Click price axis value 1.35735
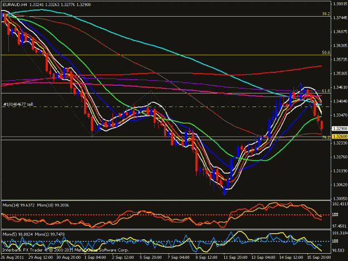348x261 pixels. [340, 60]
